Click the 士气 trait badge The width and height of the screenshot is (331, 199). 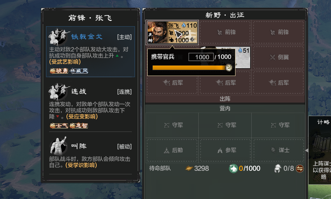[59, 126]
